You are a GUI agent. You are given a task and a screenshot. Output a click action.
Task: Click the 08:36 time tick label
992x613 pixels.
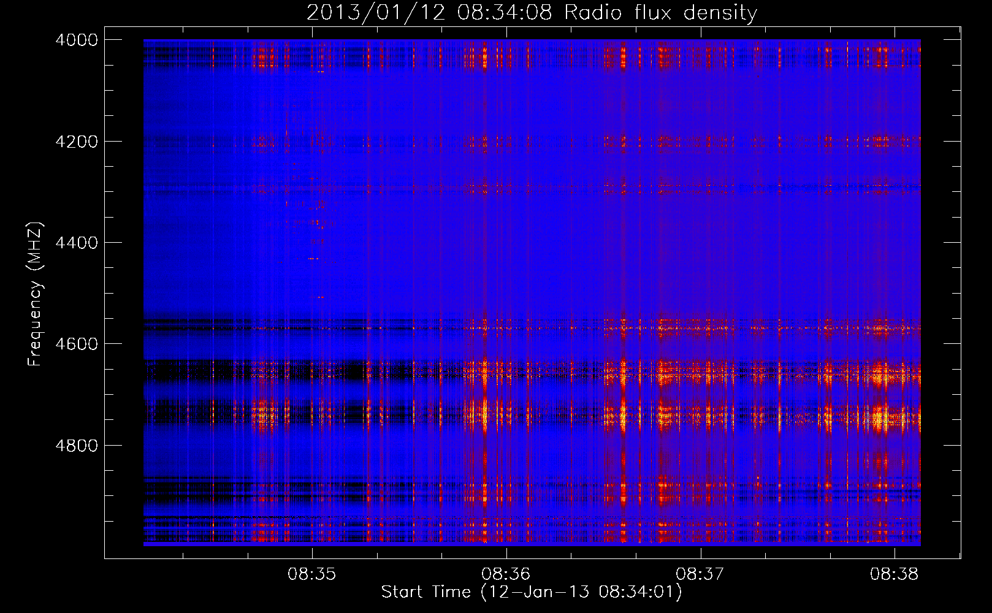click(x=506, y=574)
